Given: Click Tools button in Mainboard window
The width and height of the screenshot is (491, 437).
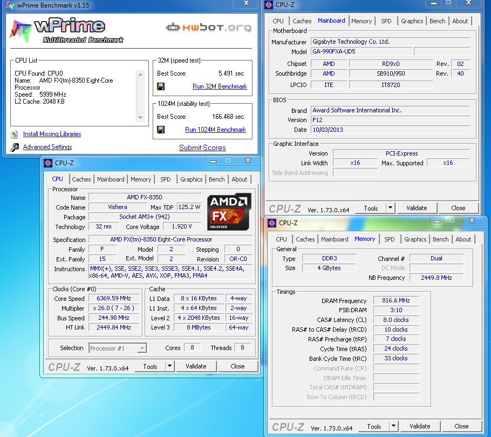Looking at the screenshot, I should (x=371, y=208).
